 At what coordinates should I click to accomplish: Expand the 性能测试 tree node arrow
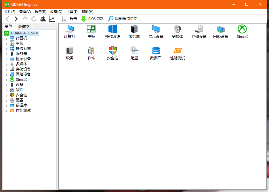7,111
